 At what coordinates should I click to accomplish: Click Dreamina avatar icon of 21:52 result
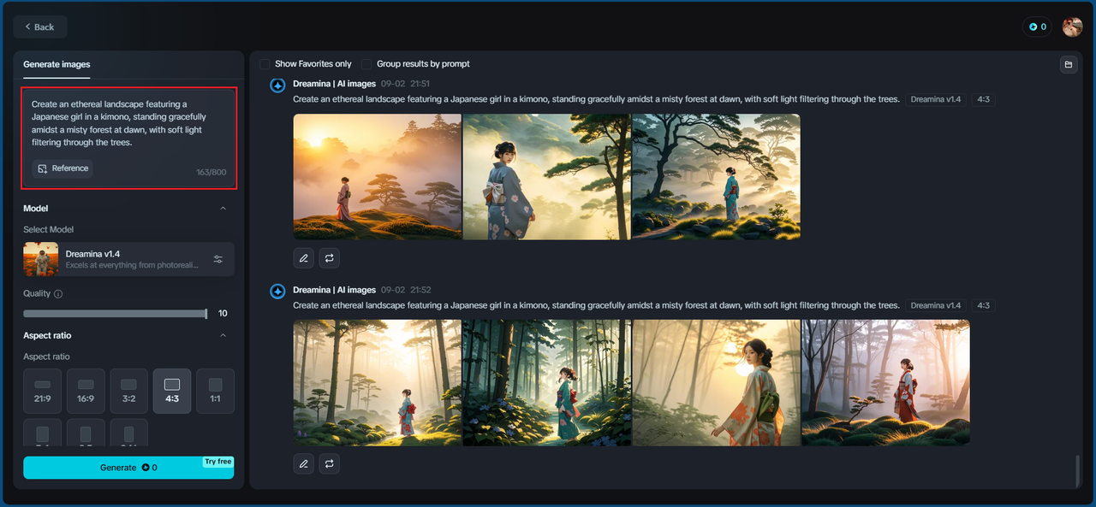pyautogui.click(x=277, y=291)
